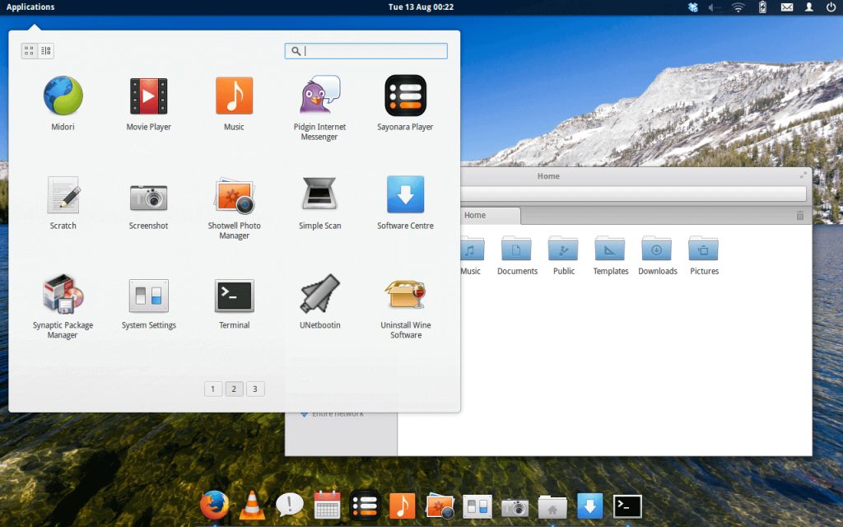Launch Firefox from the dock

pyautogui.click(x=215, y=506)
